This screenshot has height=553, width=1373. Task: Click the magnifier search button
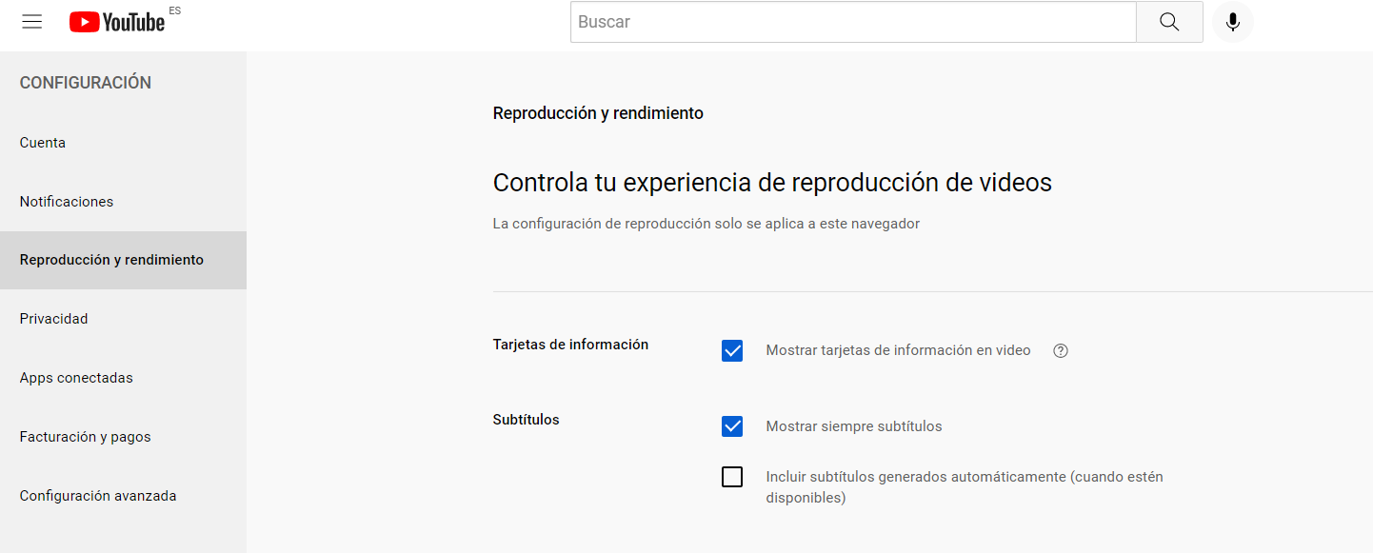(1169, 22)
